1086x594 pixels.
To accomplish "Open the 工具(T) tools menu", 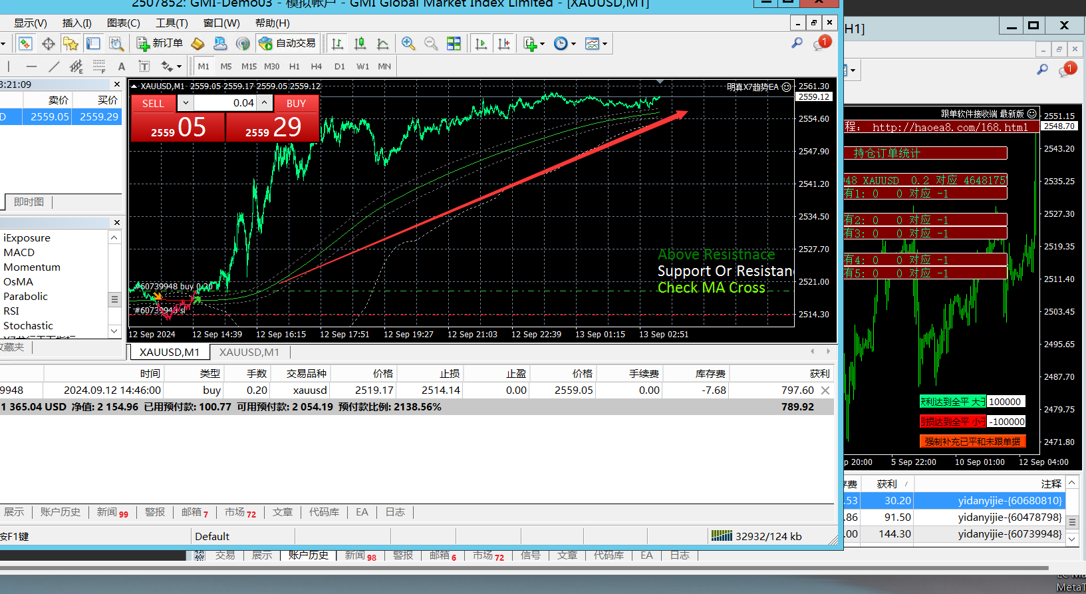I will tap(172, 23).
